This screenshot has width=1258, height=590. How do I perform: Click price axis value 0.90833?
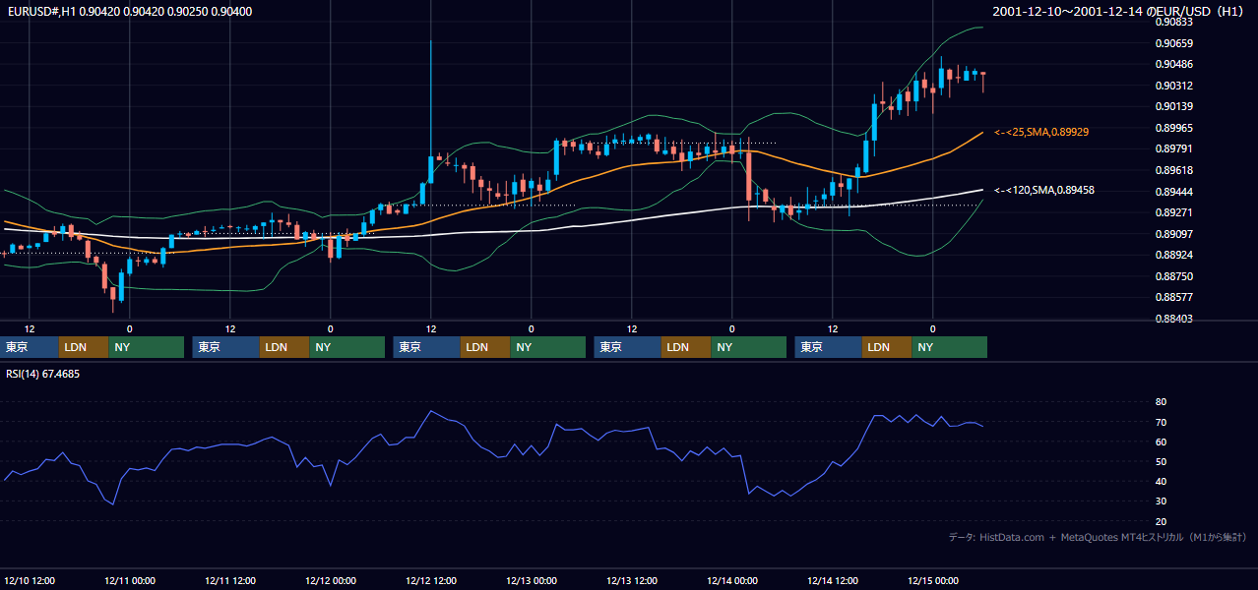1173,22
